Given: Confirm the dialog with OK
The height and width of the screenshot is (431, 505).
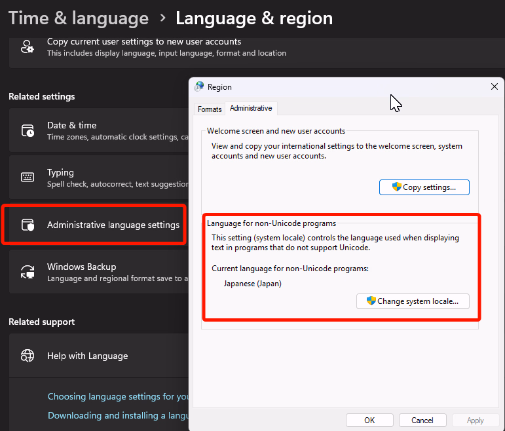Looking at the screenshot, I should coord(369,420).
